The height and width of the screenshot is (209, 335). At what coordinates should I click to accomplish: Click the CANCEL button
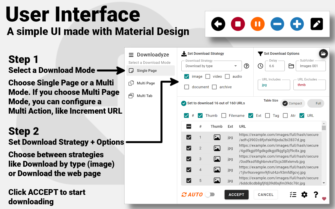pos(266,195)
